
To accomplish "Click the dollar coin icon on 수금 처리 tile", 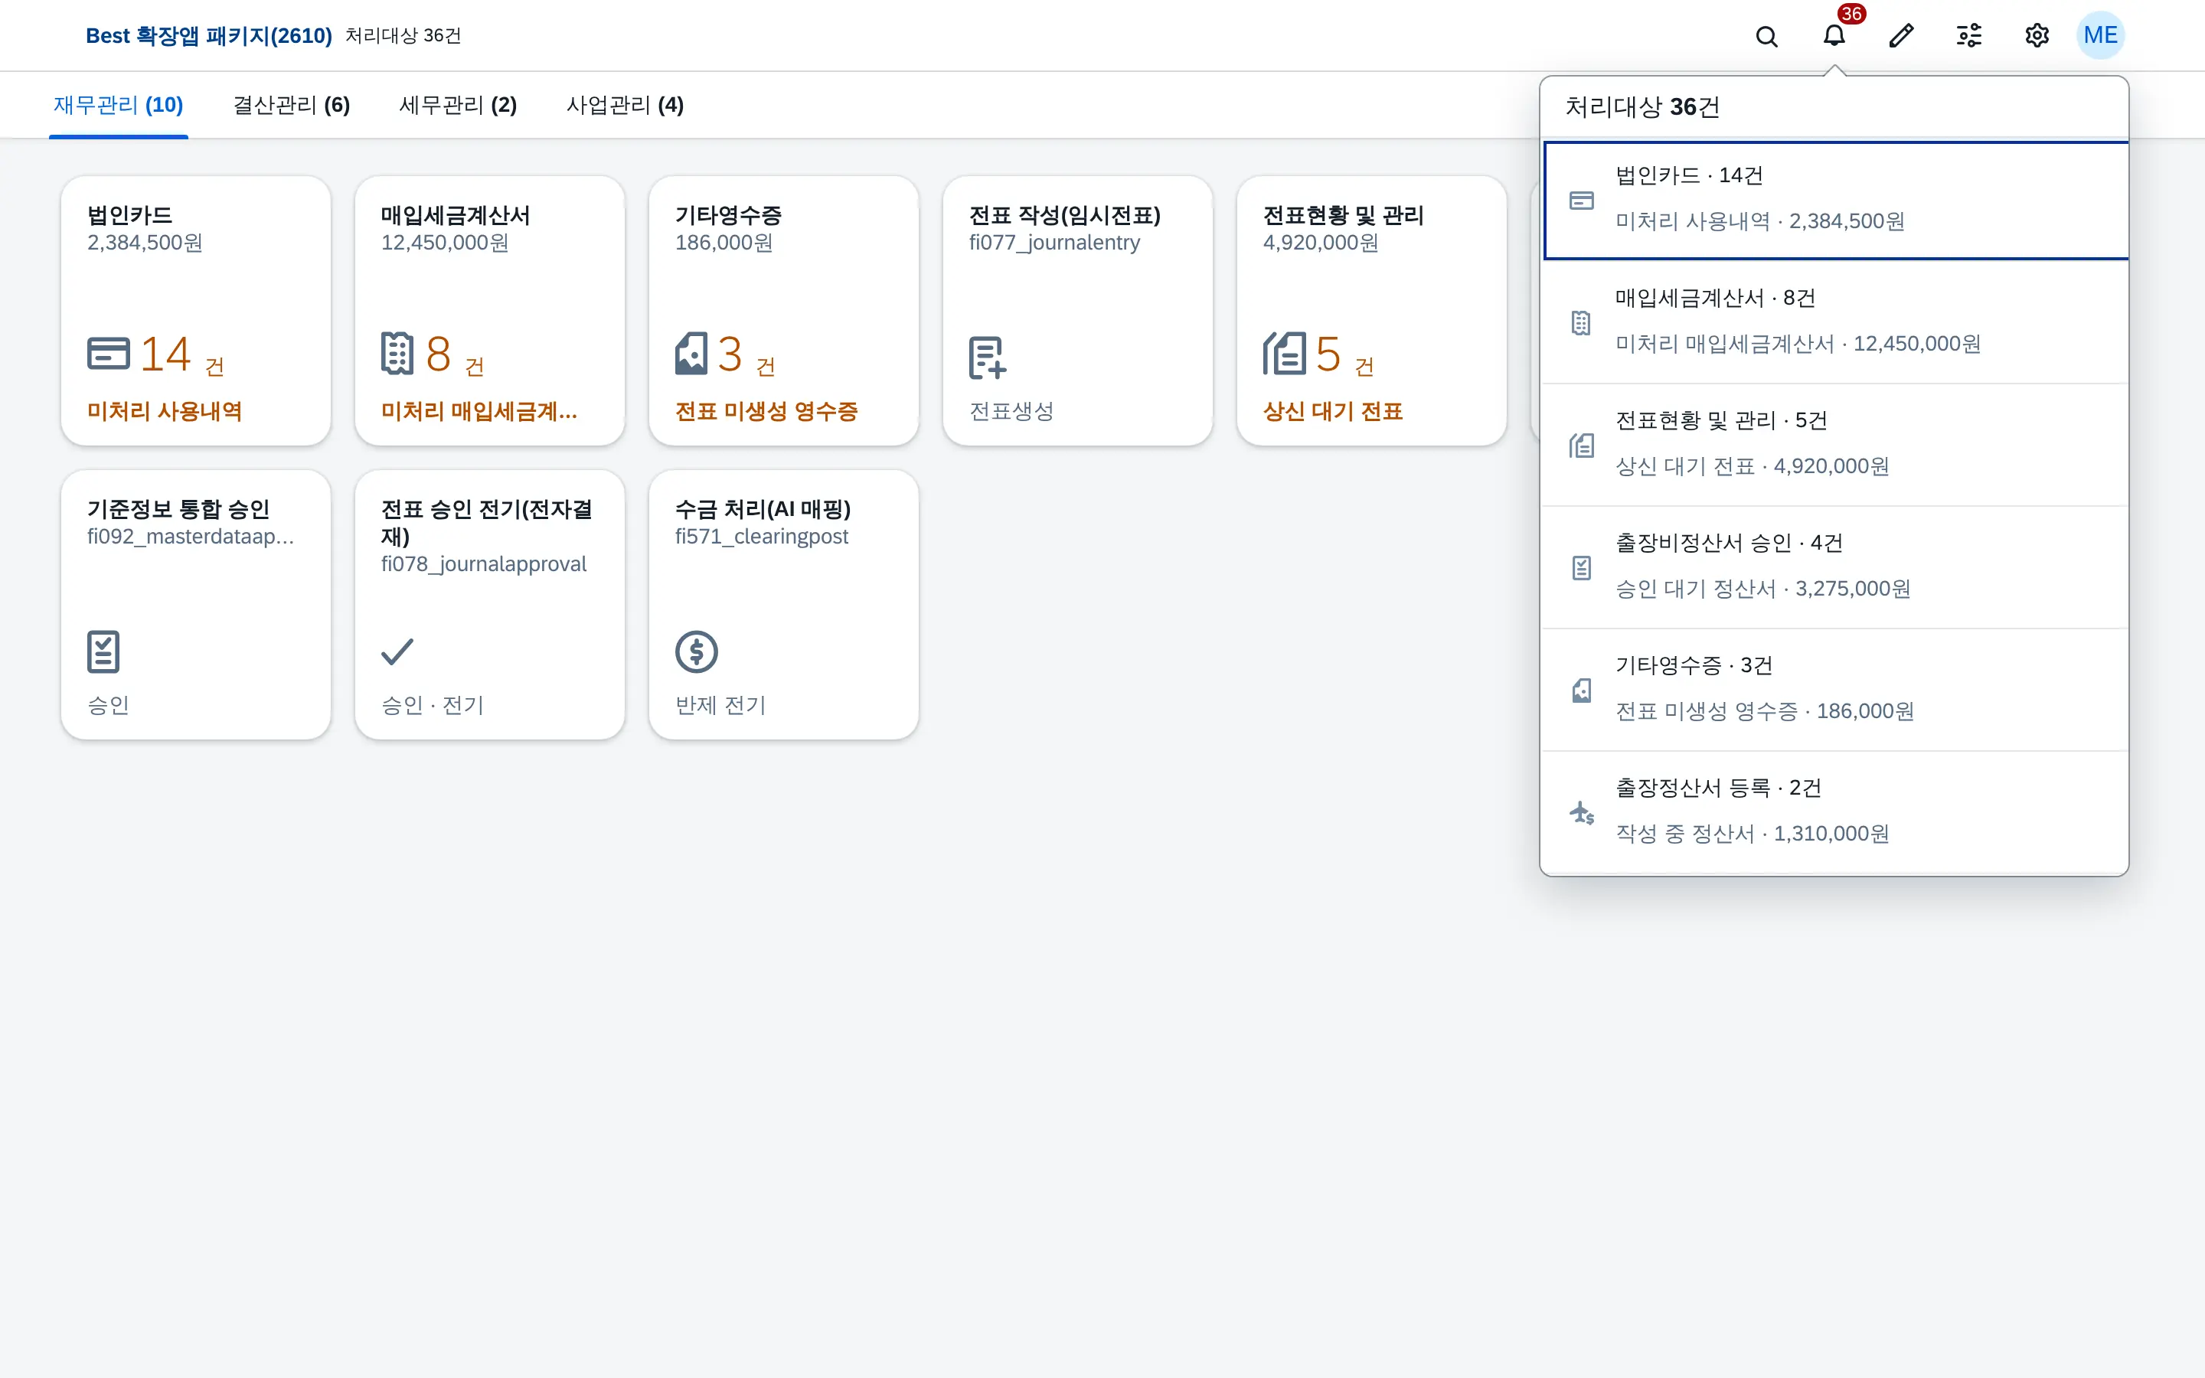I will (696, 651).
